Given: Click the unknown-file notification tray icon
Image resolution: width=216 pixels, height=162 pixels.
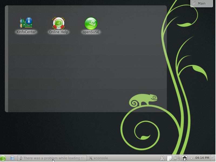Looking at the screenshot, I should (x=169, y=158).
